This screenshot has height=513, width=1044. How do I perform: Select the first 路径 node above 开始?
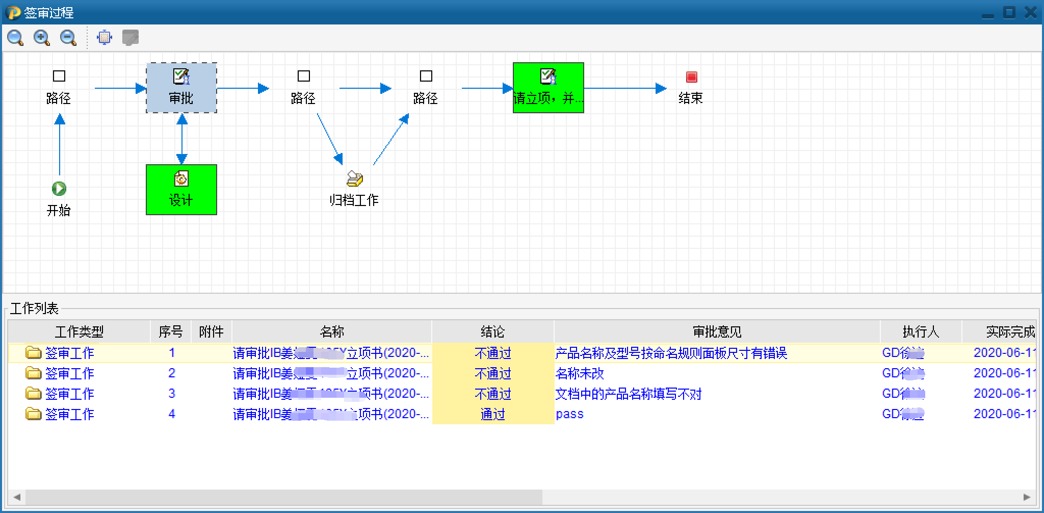point(59,88)
